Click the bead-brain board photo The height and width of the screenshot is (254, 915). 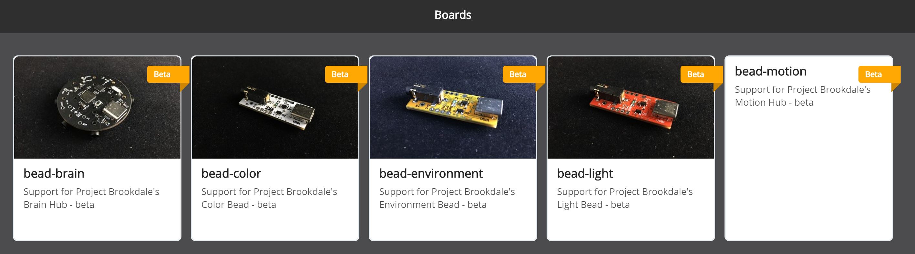click(x=97, y=107)
